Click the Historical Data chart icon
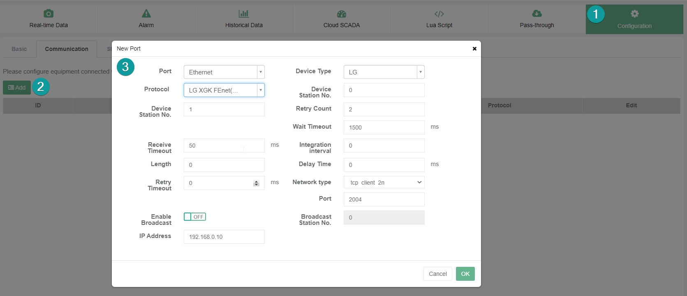The height and width of the screenshot is (296, 687). [x=244, y=14]
